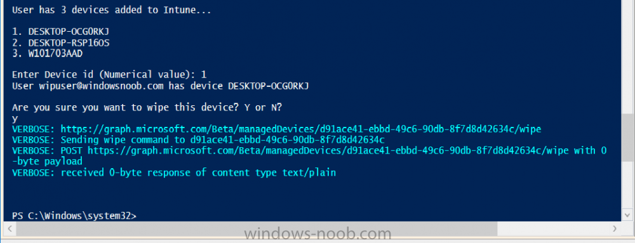Click the first VERBOSE graph.microsoft.com wipe URL

pyautogui.click(x=301, y=129)
